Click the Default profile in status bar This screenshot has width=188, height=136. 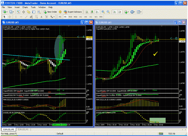[x=60, y=134]
